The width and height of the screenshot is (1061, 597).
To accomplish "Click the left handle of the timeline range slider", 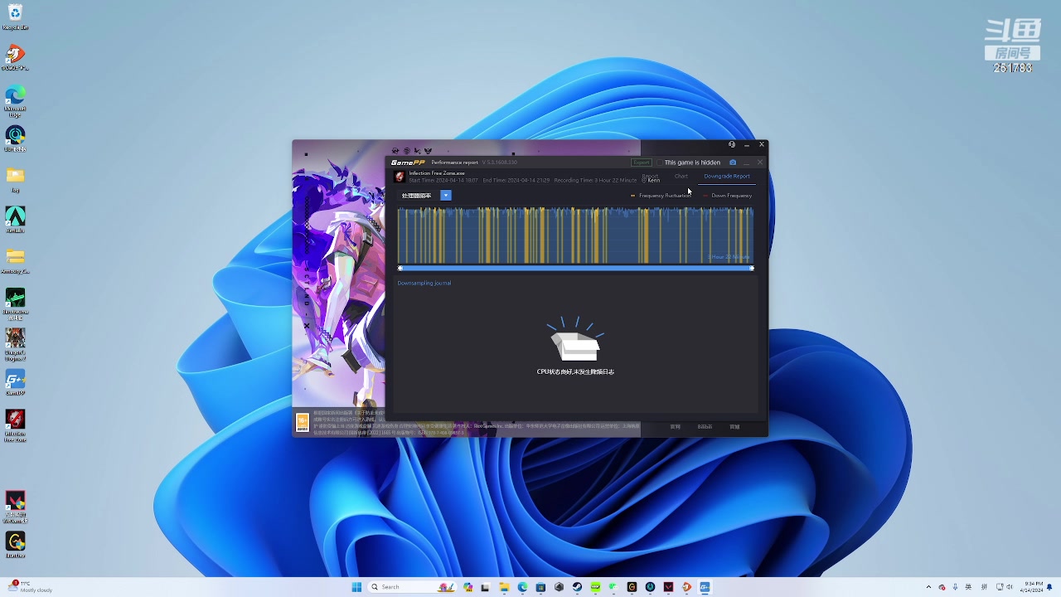I will 400,268.
